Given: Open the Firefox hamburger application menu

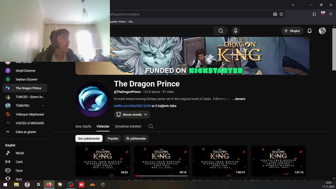Looking at the screenshot, I should click(x=331, y=14).
